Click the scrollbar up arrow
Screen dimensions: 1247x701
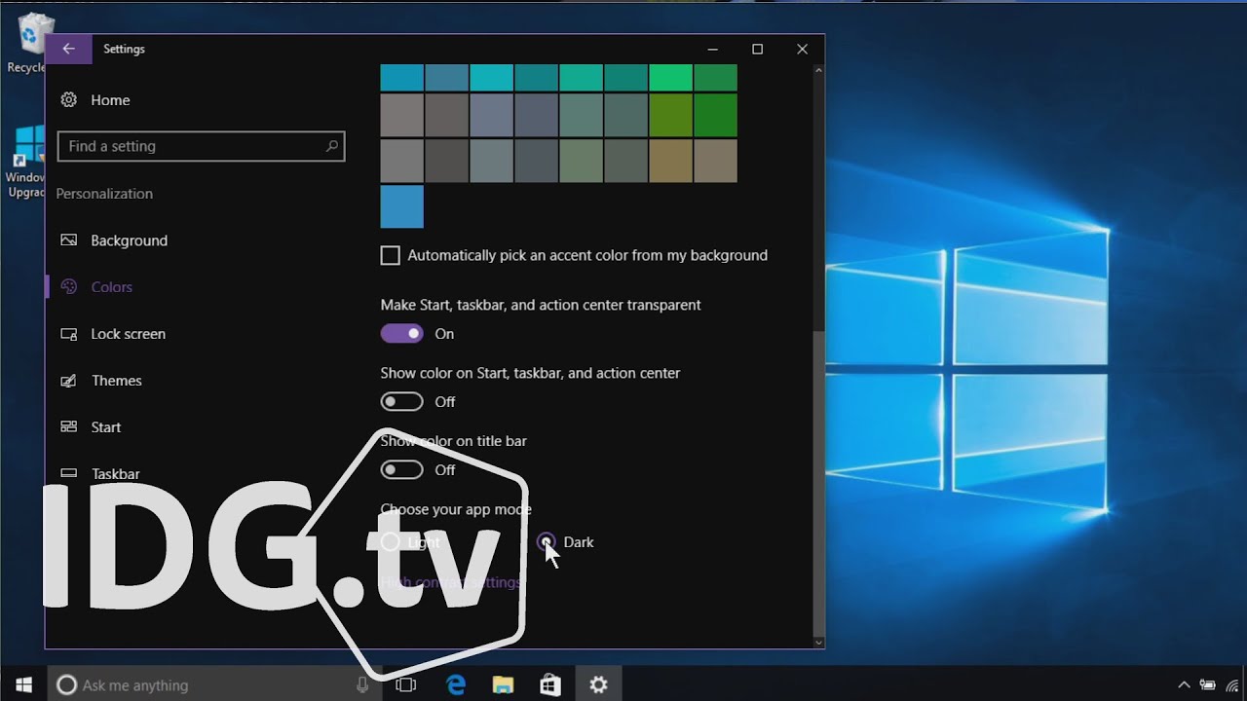pos(818,70)
